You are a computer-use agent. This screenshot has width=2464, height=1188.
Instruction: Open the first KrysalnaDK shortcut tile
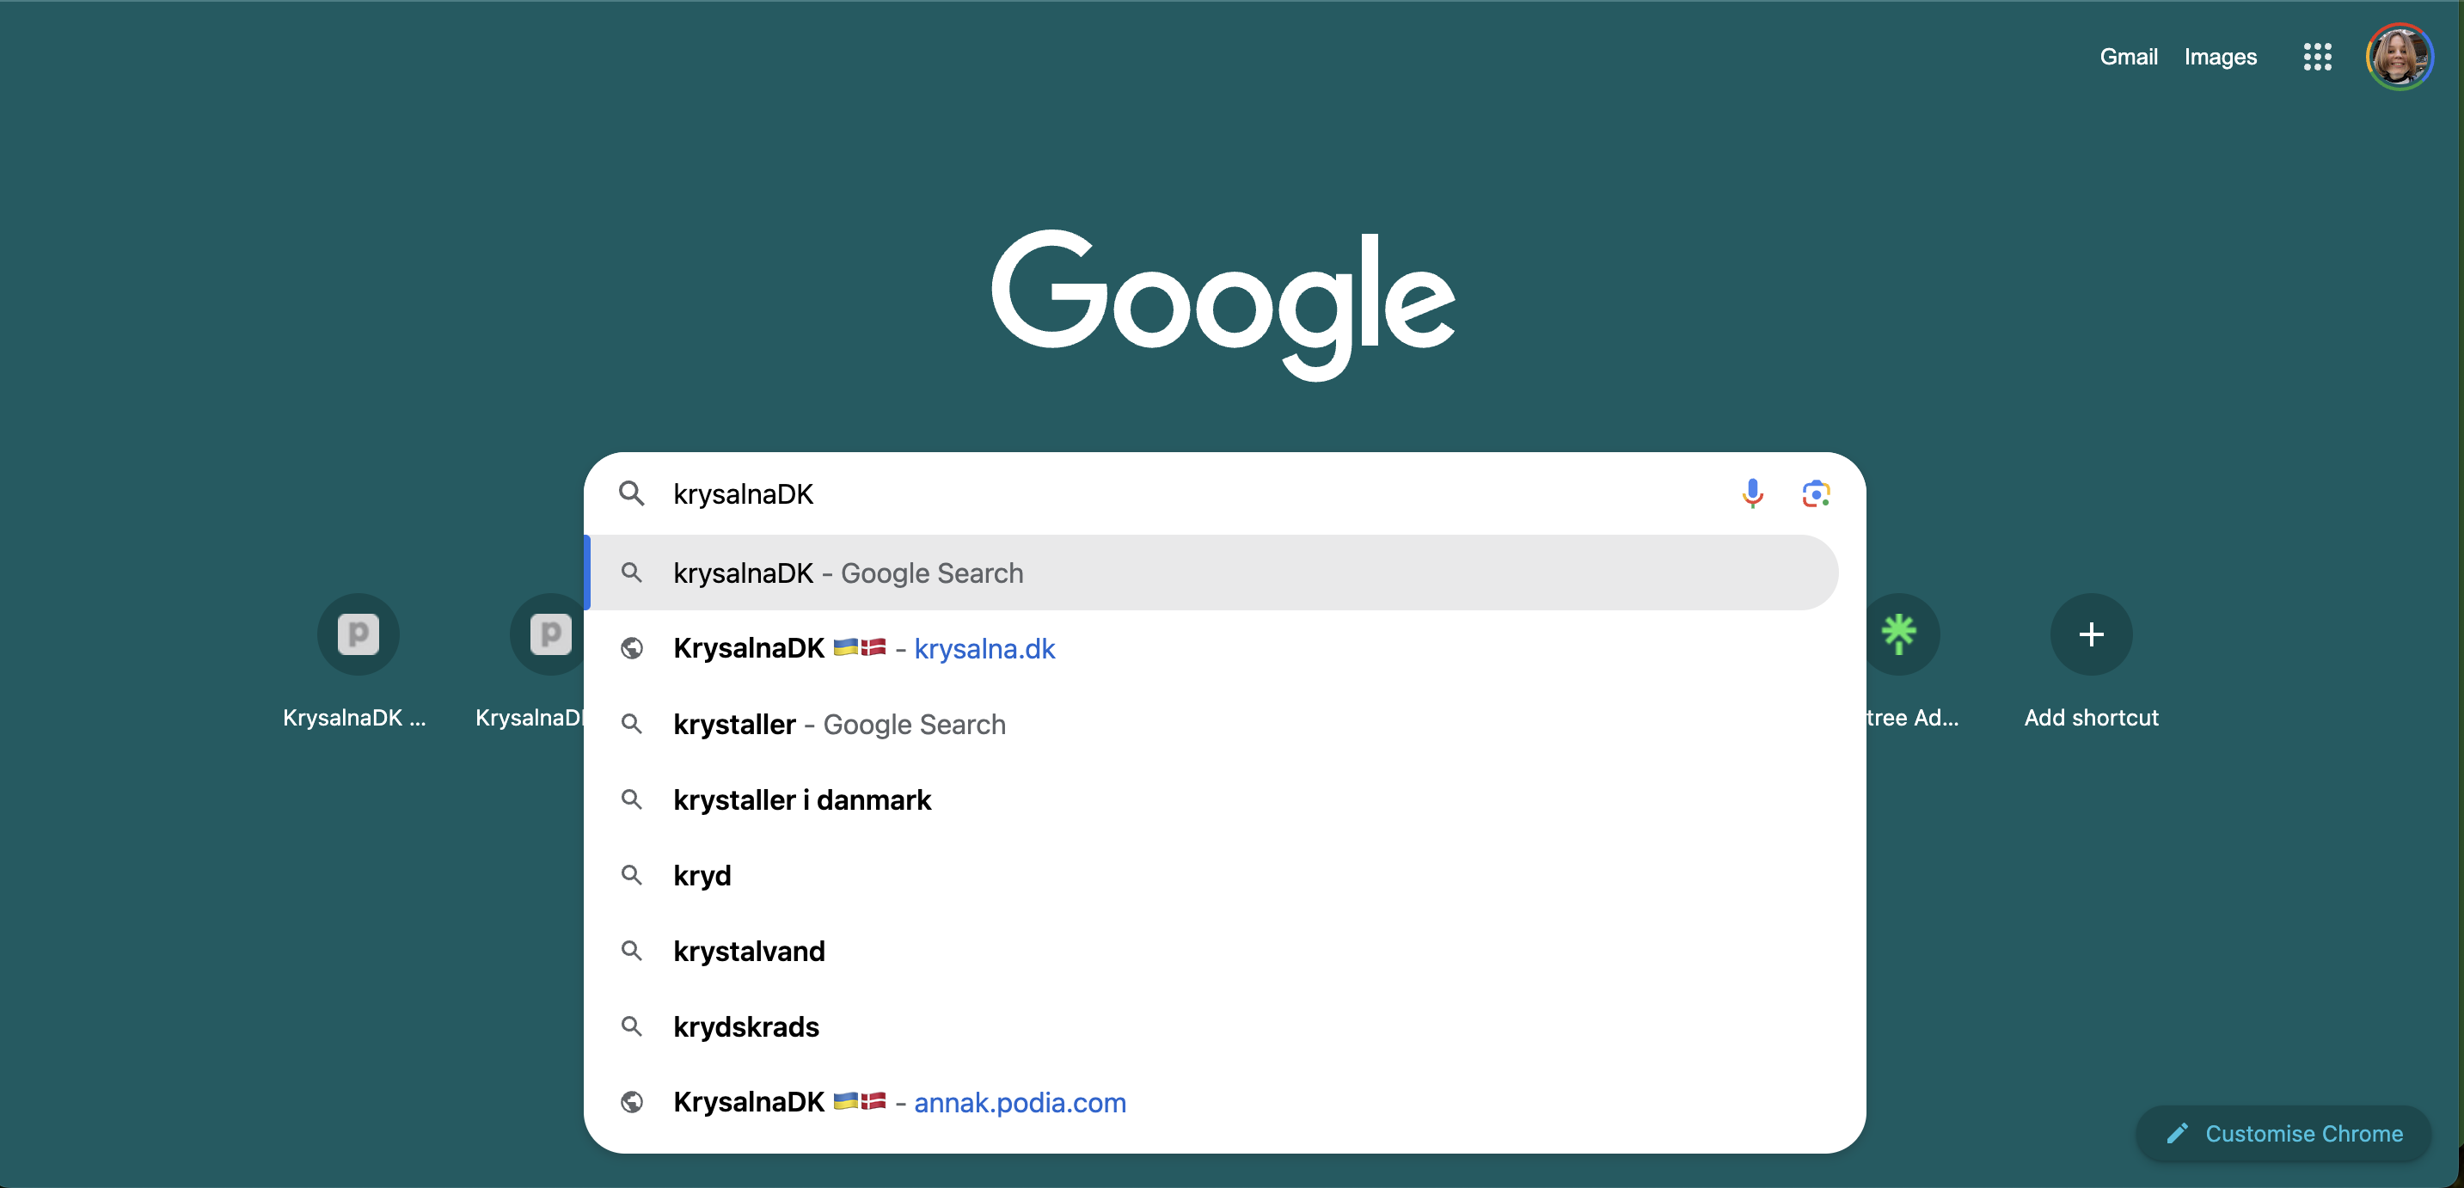tap(358, 634)
